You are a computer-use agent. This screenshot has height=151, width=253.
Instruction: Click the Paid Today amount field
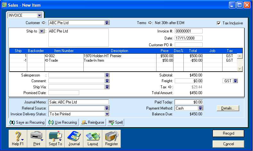pyautogui.click(x=189, y=102)
